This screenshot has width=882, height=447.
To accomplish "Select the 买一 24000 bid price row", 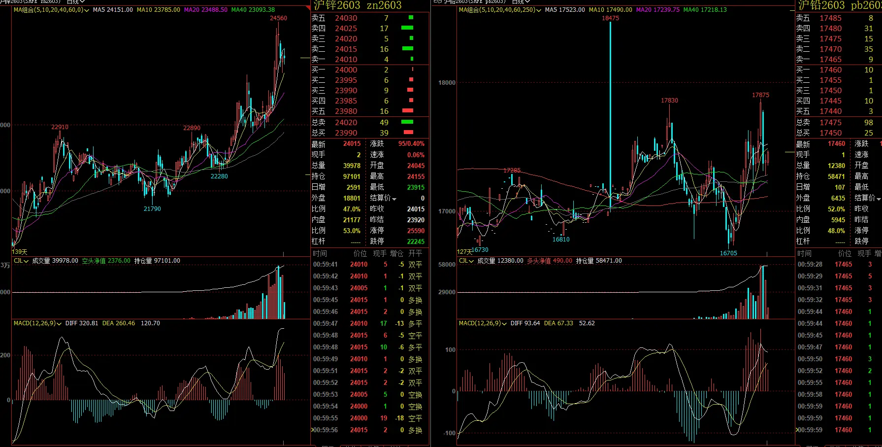I will pyautogui.click(x=362, y=70).
